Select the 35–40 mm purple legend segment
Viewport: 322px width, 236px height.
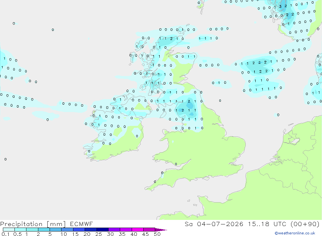pyautogui.click(x=126, y=230)
